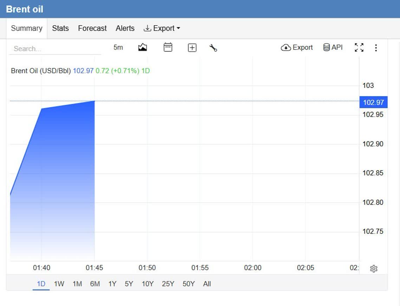400x306 pixels.
Task: Open the calendar date range icon
Action: coord(168,47)
